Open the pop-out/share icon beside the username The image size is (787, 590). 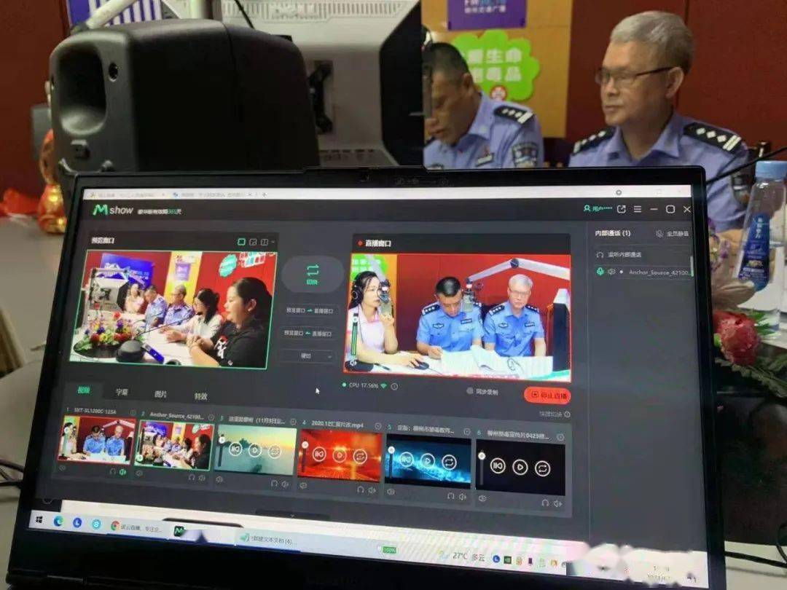[622, 210]
